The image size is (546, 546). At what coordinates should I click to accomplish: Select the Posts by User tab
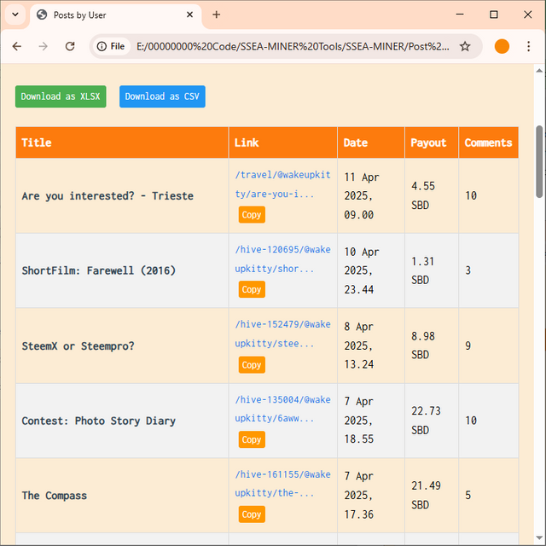click(115, 15)
